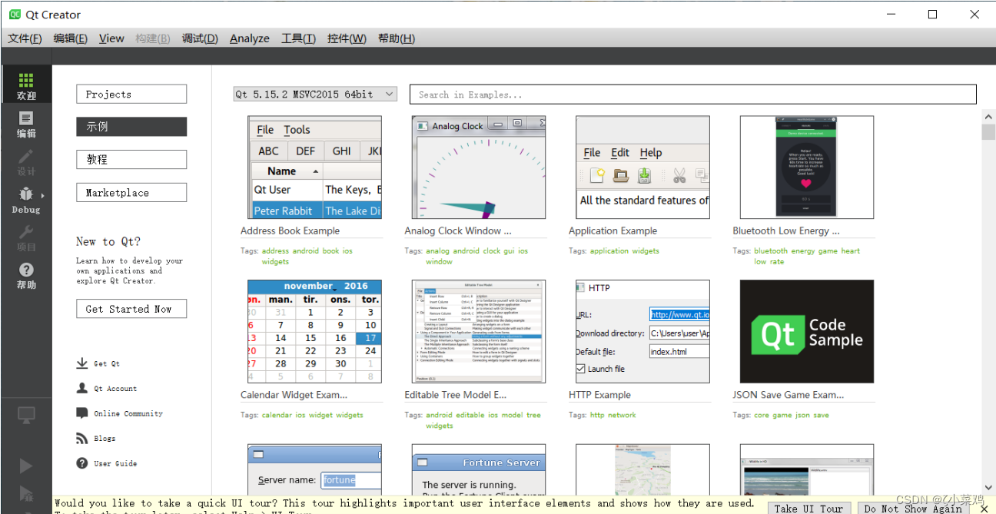Click the examples vertical scrollbar thumb
Viewport: 996px width, 514px height.
988,132
